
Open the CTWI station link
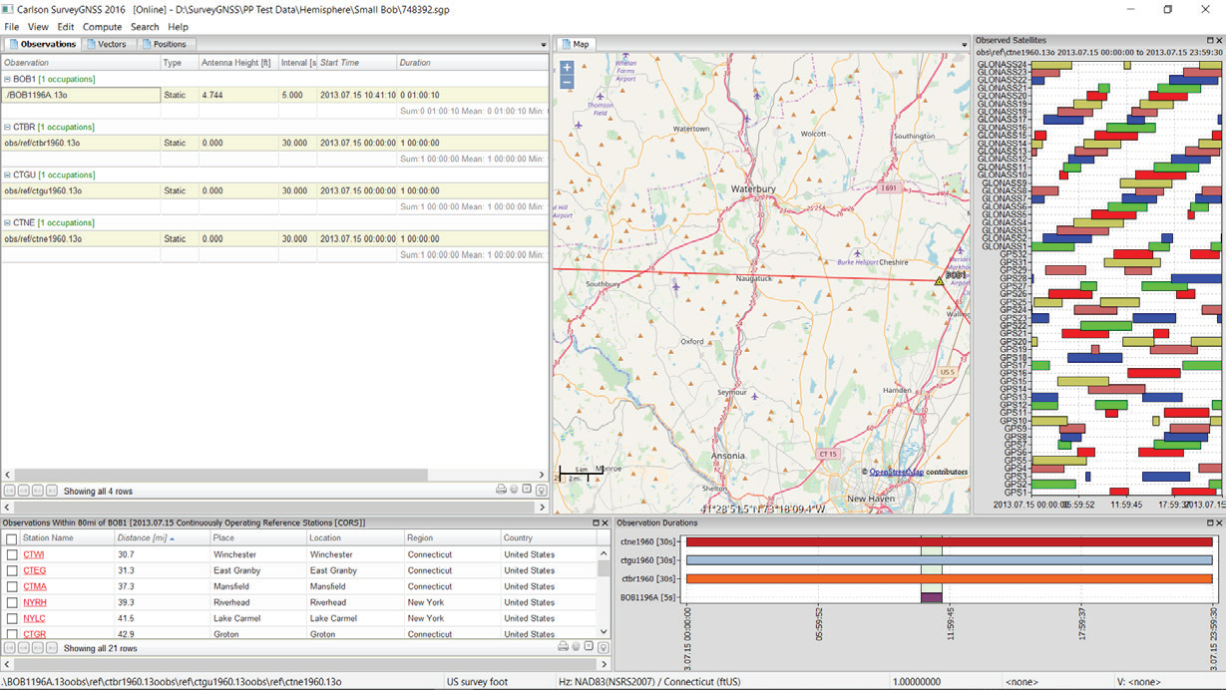[x=34, y=554]
